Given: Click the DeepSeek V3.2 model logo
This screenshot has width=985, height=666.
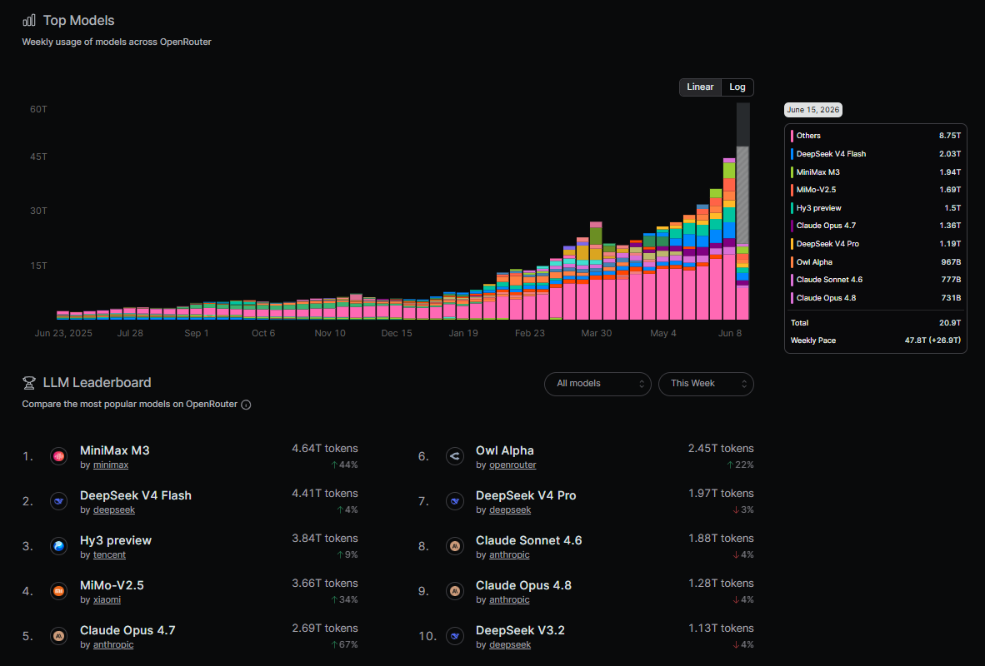Looking at the screenshot, I should click(455, 637).
